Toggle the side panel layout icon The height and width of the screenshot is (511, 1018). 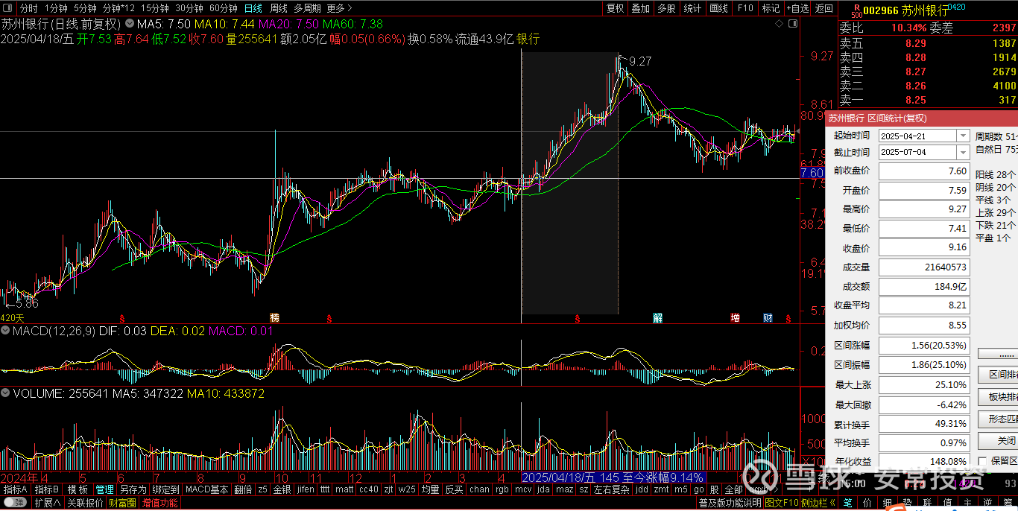(792, 24)
